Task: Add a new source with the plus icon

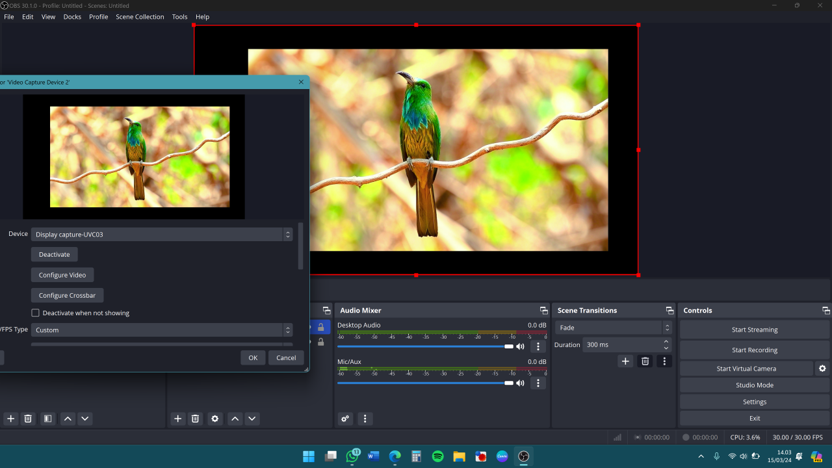Action: [x=177, y=419]
